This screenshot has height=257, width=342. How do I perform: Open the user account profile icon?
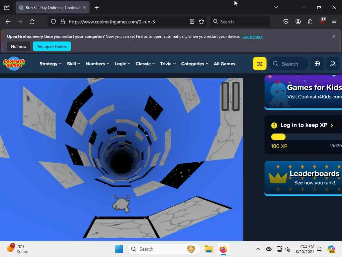pos(333,64)
